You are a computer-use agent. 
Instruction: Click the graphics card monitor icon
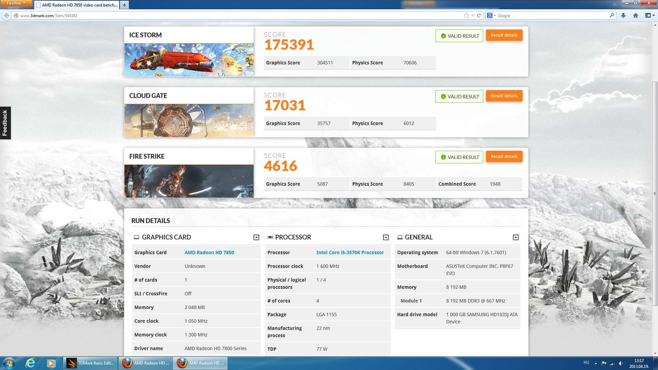[x=136, y=237]
